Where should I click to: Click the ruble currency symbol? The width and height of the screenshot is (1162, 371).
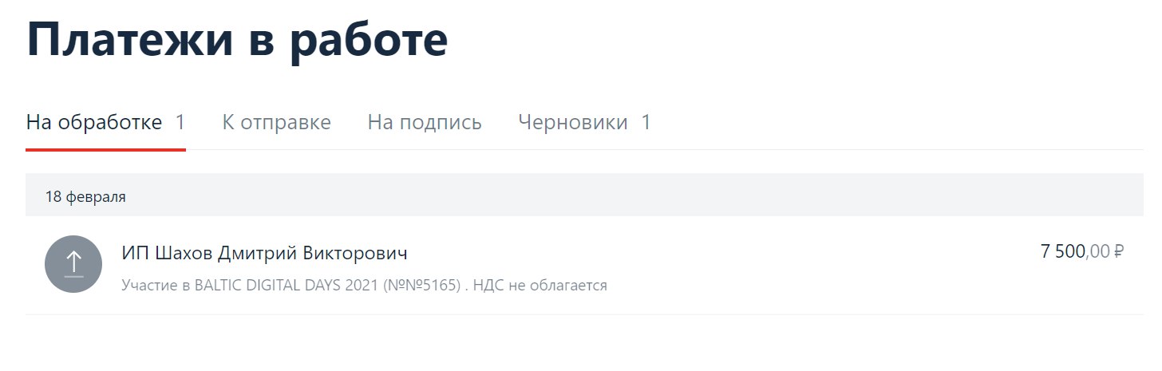click(x=1118, y=252)
